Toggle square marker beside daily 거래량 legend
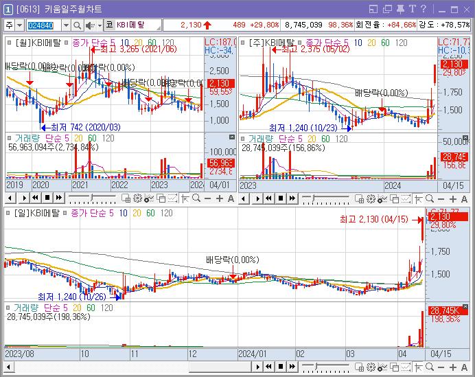Screen dimensions: 475x377 8,308
